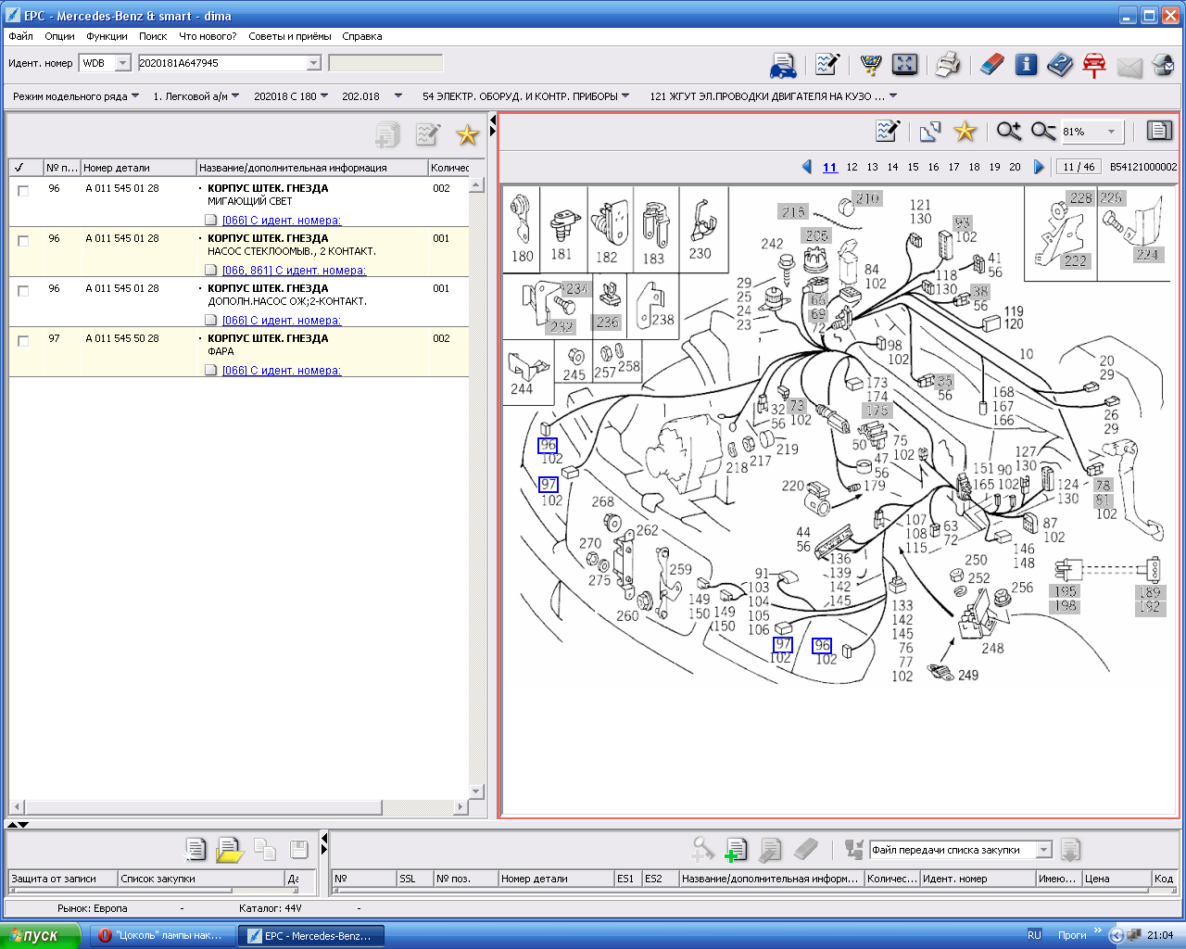This screenshot has width=1186, height=949.
Task: Open the Файл menu
Action: (20, 36)
